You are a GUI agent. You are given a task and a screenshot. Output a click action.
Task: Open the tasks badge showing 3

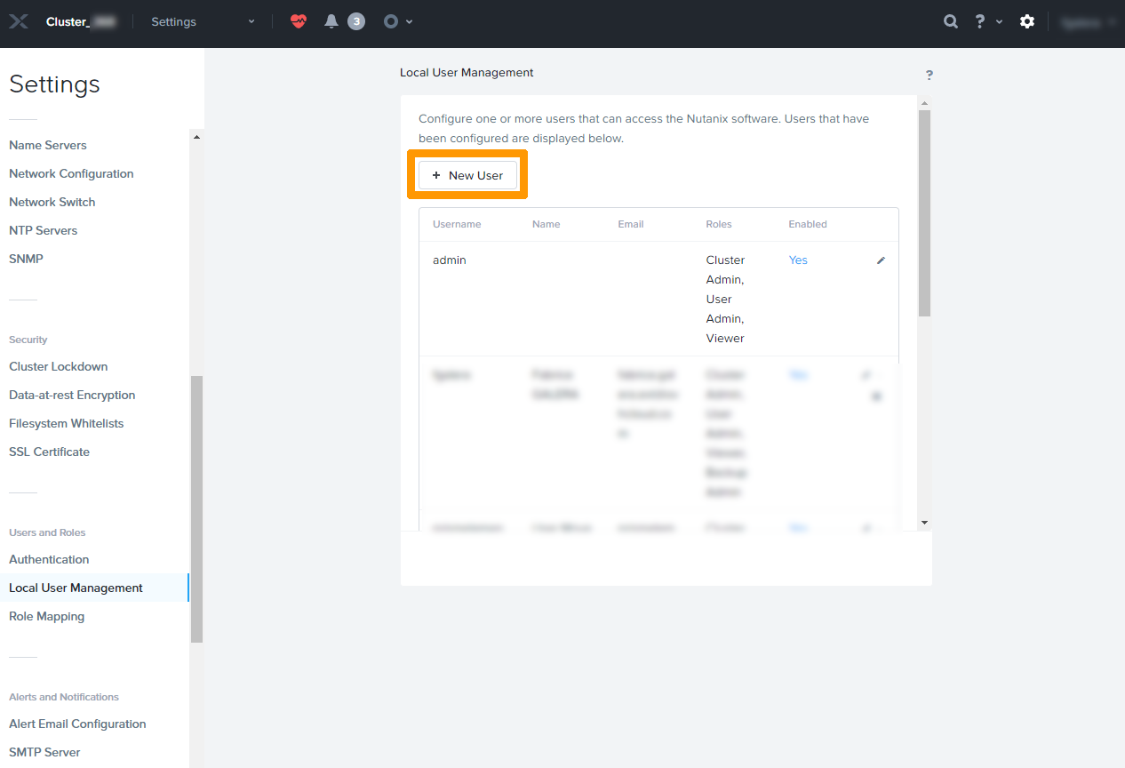click(356, 20)
